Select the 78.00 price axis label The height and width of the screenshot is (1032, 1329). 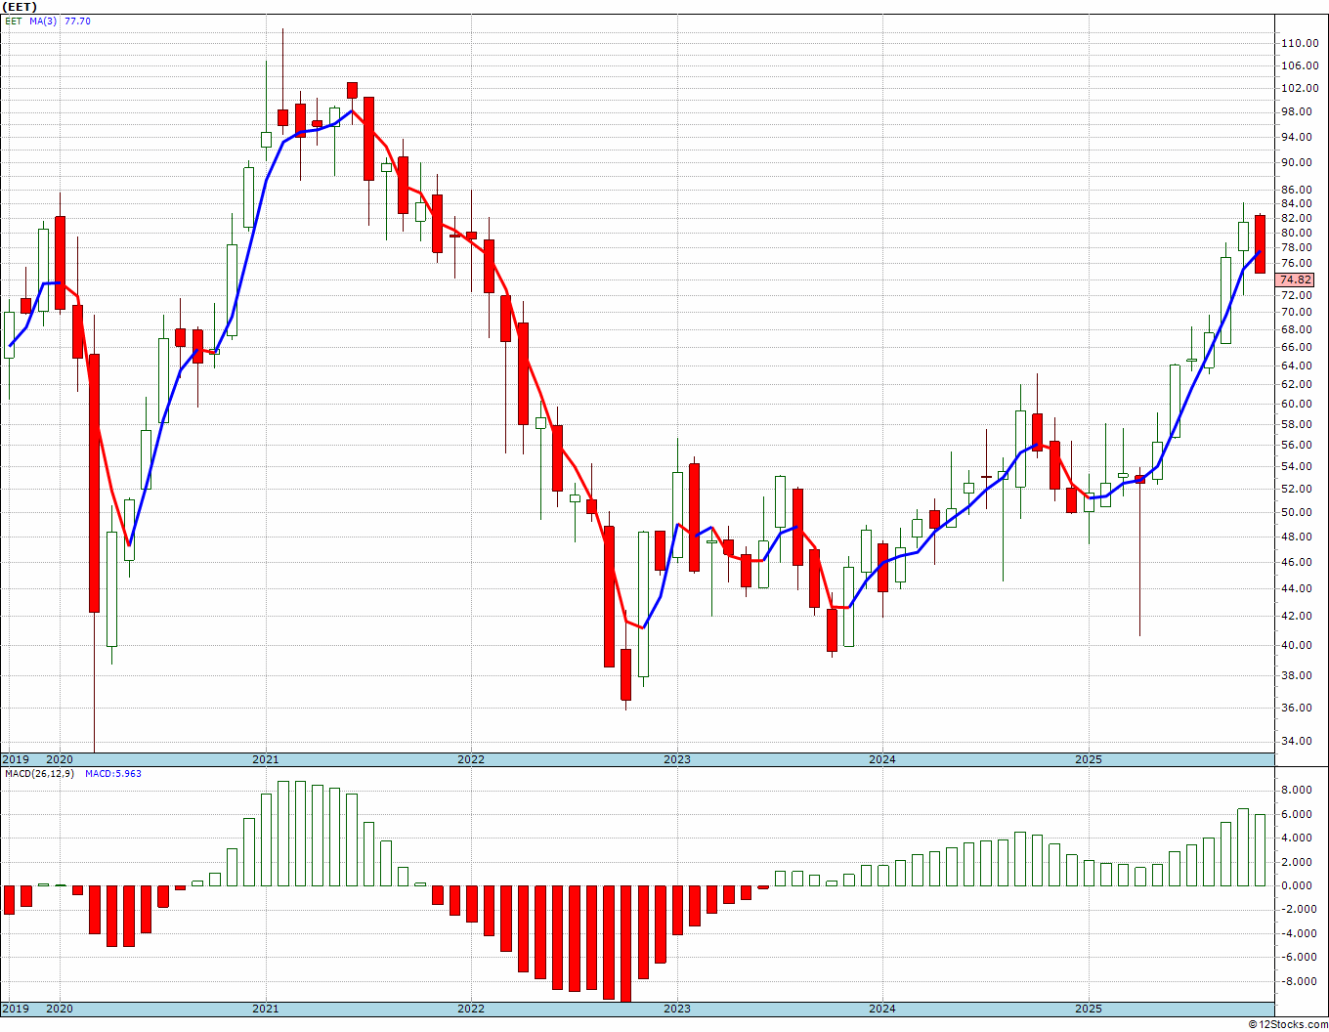[1298, 248]
